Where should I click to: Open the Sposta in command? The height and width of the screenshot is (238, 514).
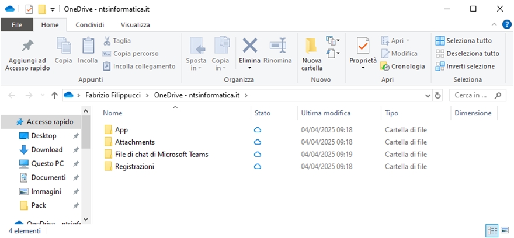[x=196, y=54]
